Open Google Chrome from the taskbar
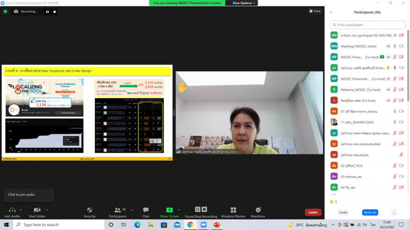The height and width of the screenshot is (230, 410). (190, 224)
